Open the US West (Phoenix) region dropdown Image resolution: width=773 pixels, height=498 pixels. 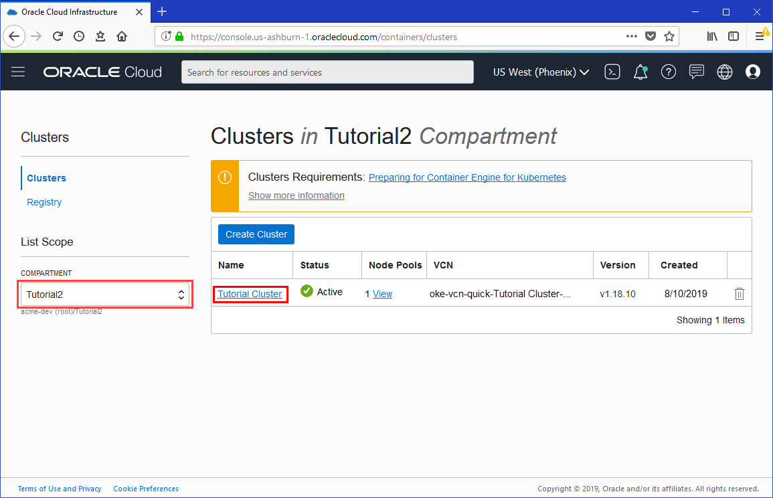click(x=541, y=72)
